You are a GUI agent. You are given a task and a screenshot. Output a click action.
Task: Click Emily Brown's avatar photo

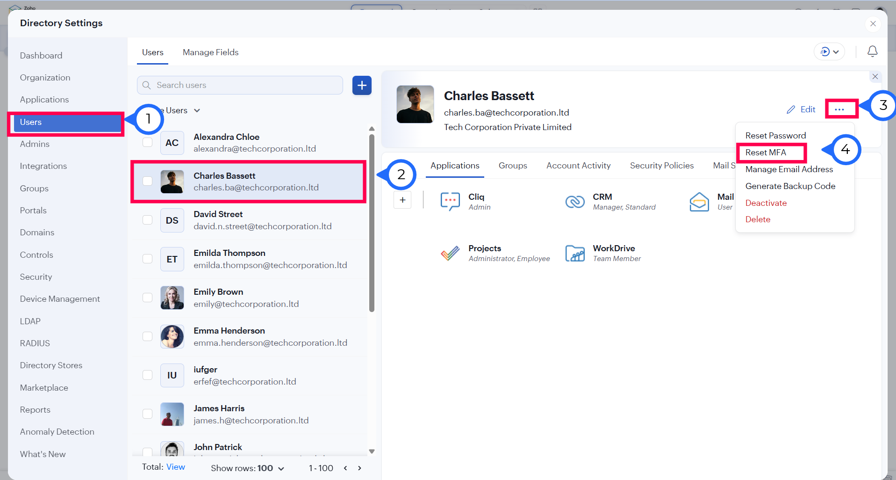click(172, 298)
